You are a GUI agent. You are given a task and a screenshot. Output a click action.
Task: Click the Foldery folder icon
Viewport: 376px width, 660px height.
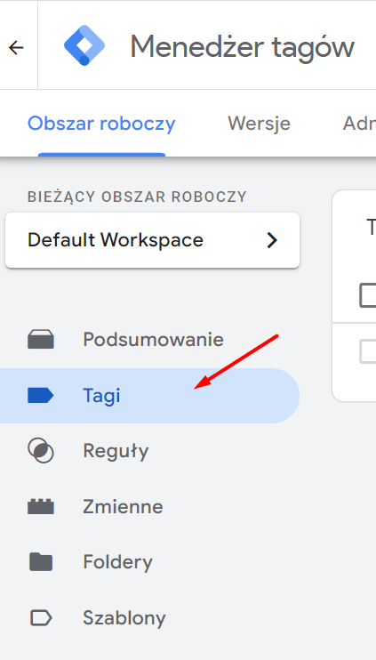(x=41, y=562)
